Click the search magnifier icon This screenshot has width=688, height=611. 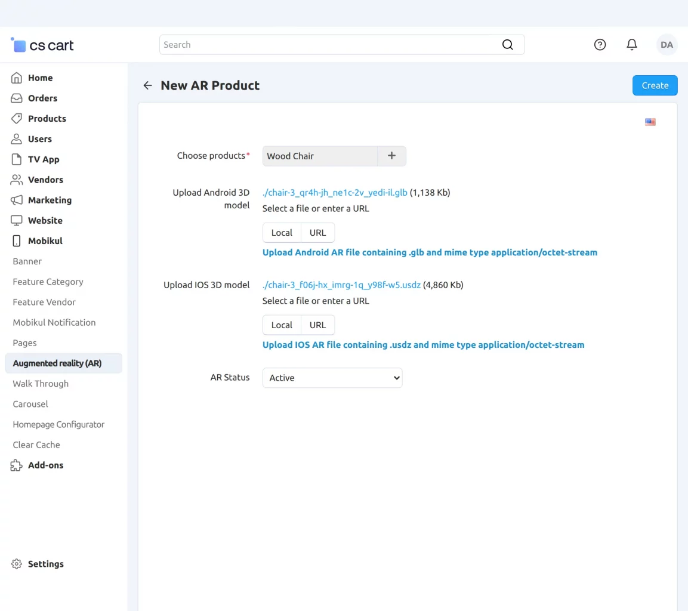click(507, 45)
